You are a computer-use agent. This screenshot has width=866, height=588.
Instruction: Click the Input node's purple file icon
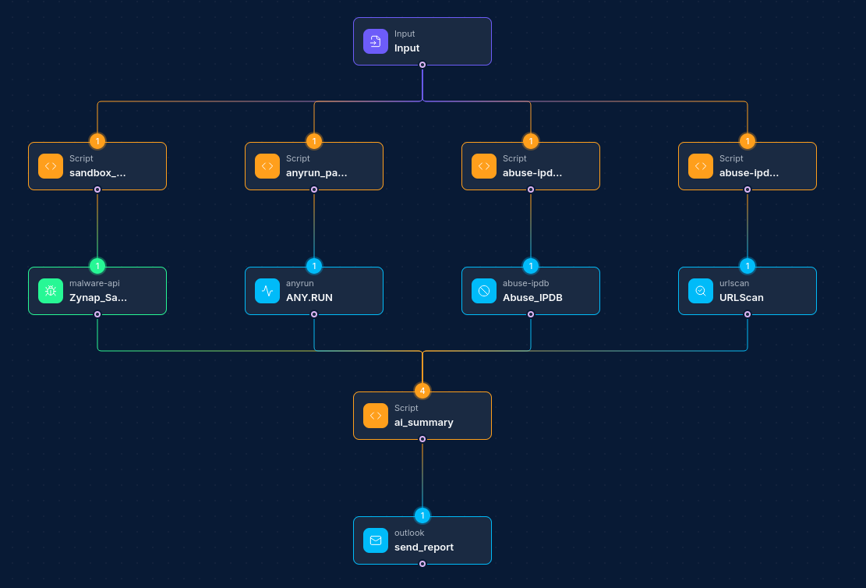coord(375,41)
